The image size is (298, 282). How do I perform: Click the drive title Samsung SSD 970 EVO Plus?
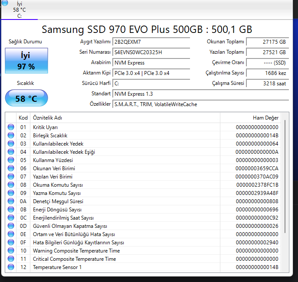pos(147,29)
